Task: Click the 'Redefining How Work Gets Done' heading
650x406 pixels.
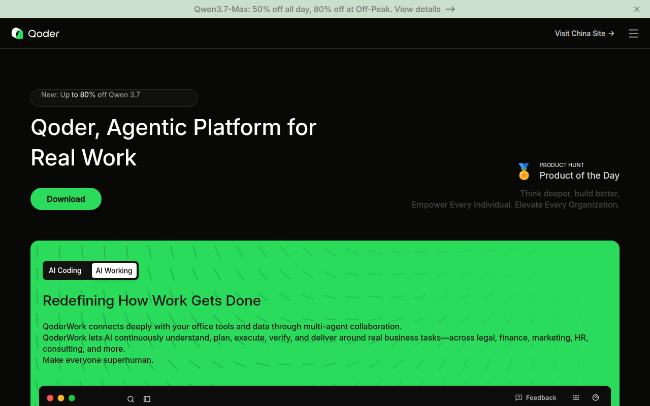Action: coord(152,300)
